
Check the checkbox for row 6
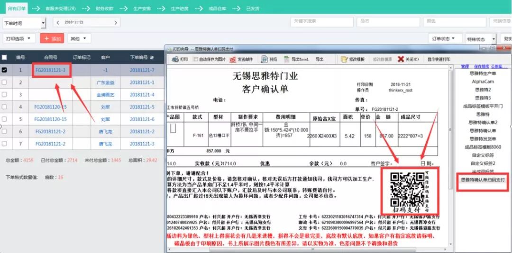click(x=4, y=131)
